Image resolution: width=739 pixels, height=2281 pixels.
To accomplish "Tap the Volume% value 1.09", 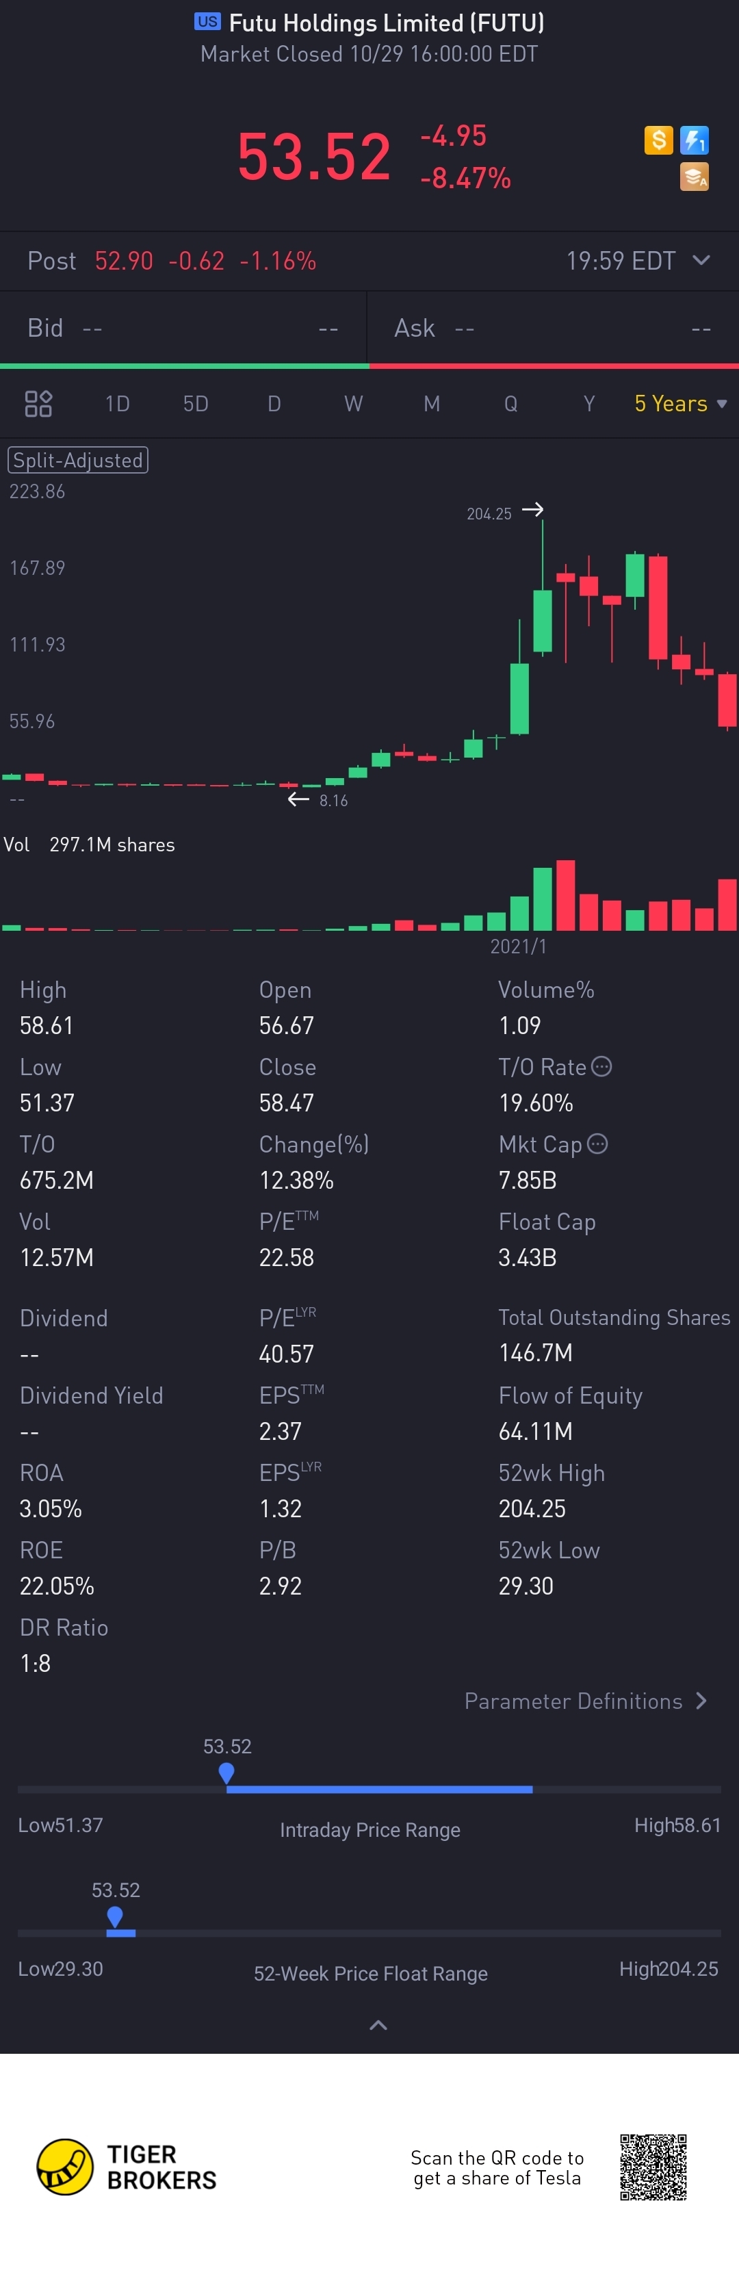I will coord(519,1025).
